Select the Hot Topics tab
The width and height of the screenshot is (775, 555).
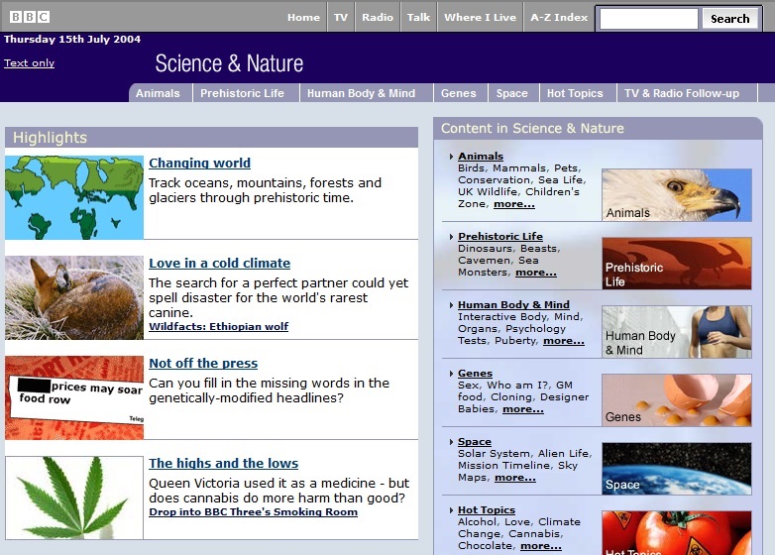pyautogui.click(x=575, y=93)
